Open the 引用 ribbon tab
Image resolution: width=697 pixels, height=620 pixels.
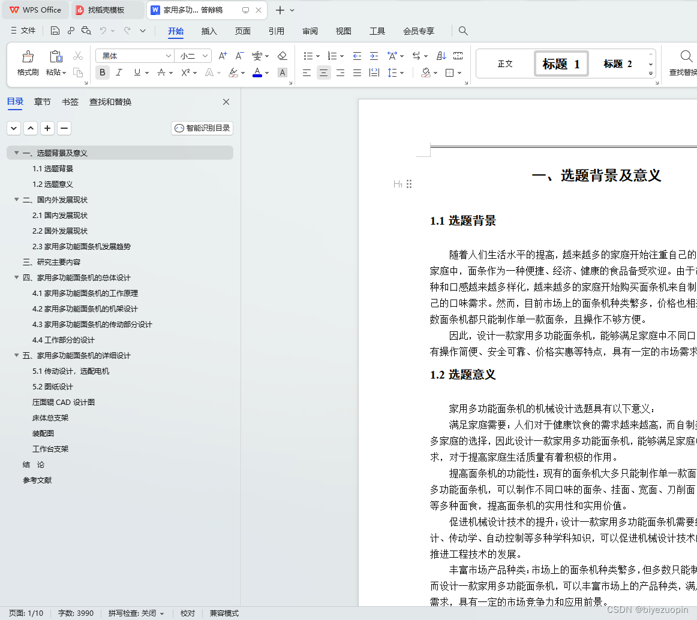click(x=276, y=31)
